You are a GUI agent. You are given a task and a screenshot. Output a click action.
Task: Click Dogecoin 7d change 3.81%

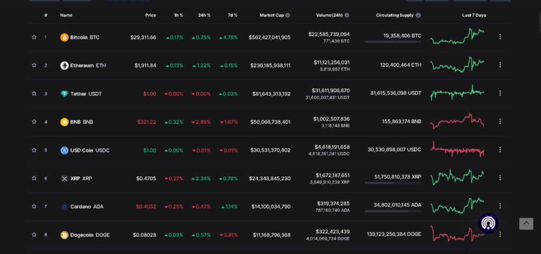coord(228,235)
